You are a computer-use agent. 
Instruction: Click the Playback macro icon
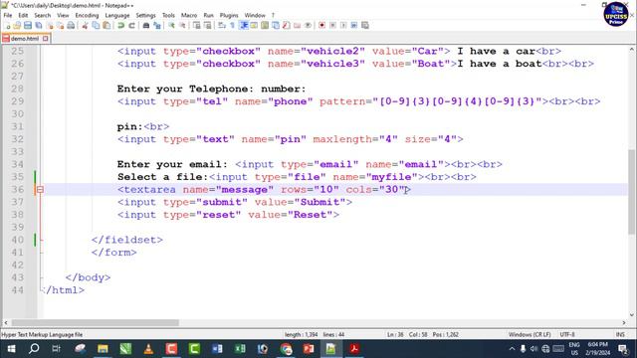coord(343,25)
